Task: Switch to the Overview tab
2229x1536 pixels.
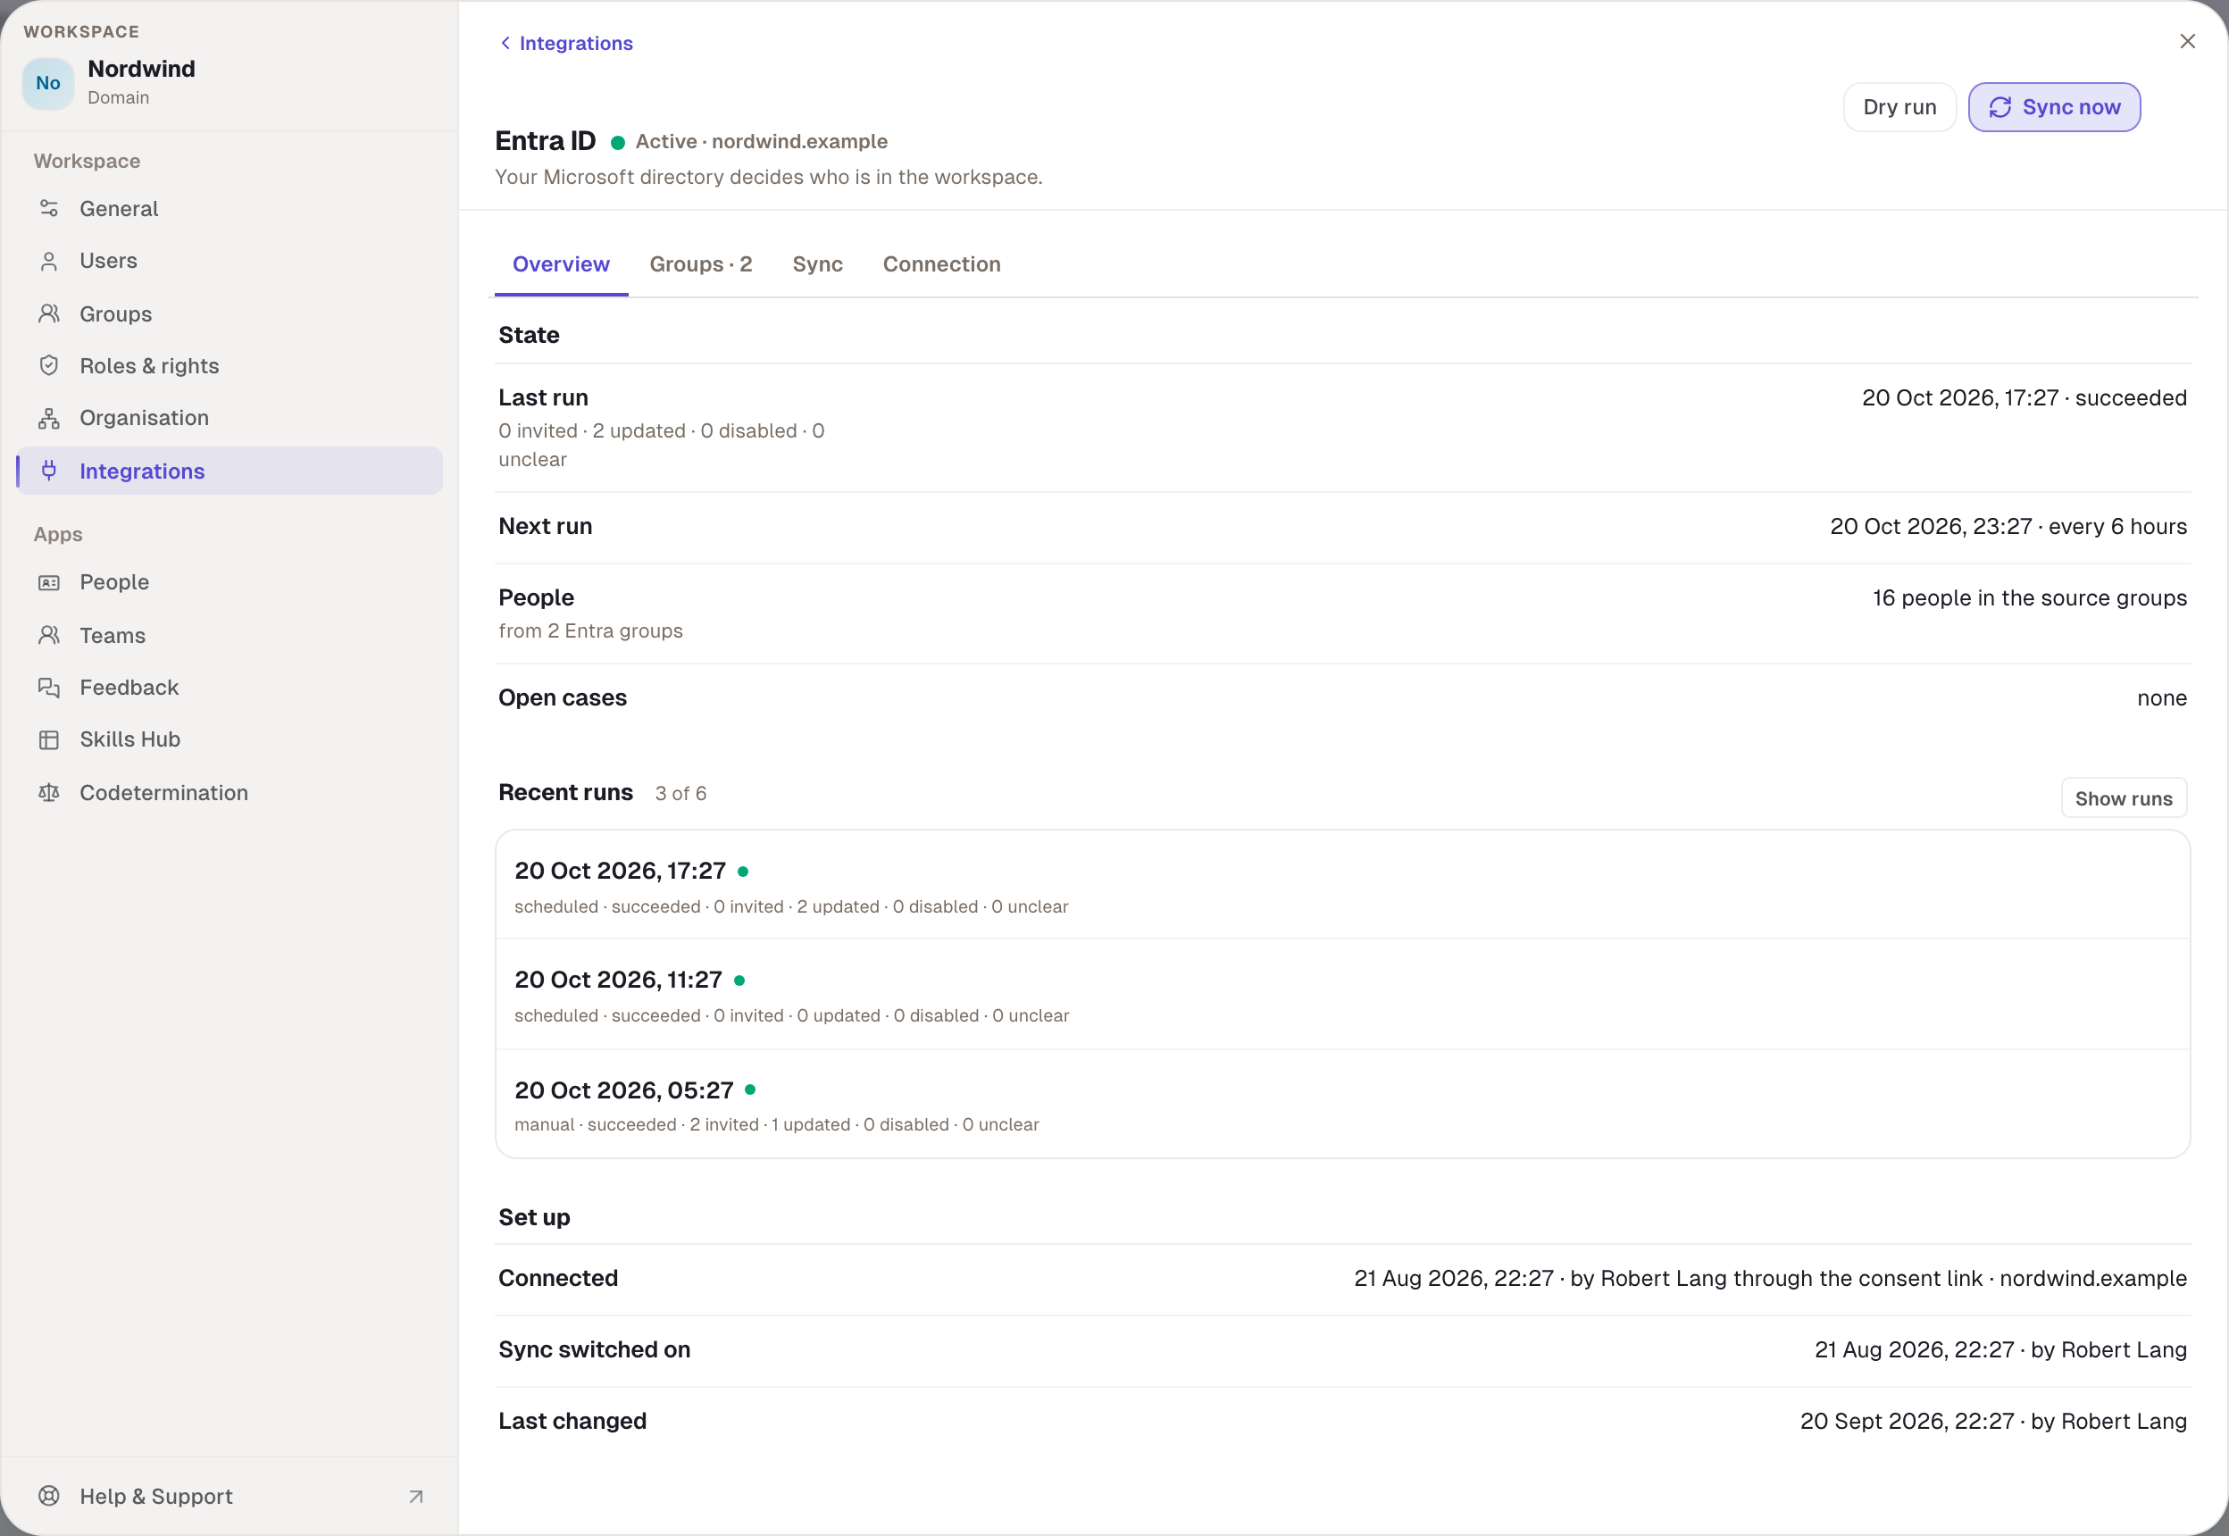Action: coord(561,263)
